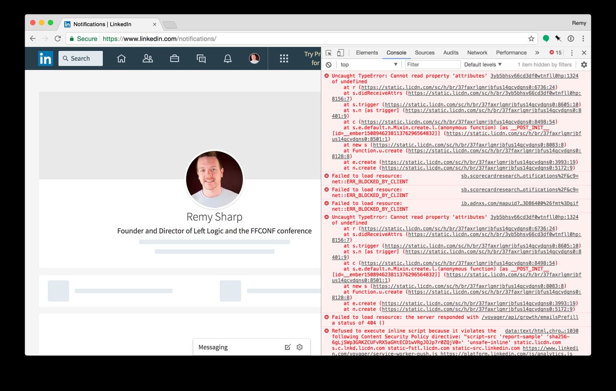Open /voyager/api/growth/emailsPrefill link

[x=530, y=317]
